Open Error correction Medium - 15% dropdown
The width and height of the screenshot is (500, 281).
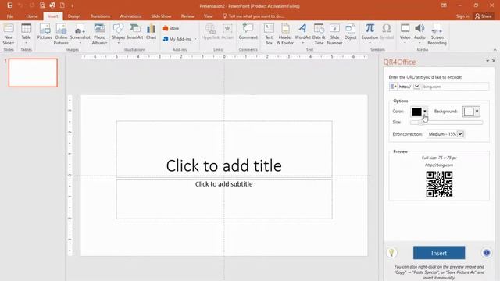click(445, 134)
